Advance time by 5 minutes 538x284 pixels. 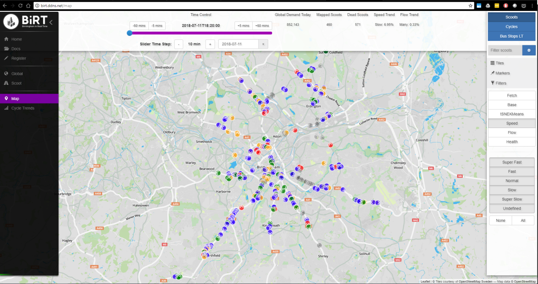(x=244, y=26)
